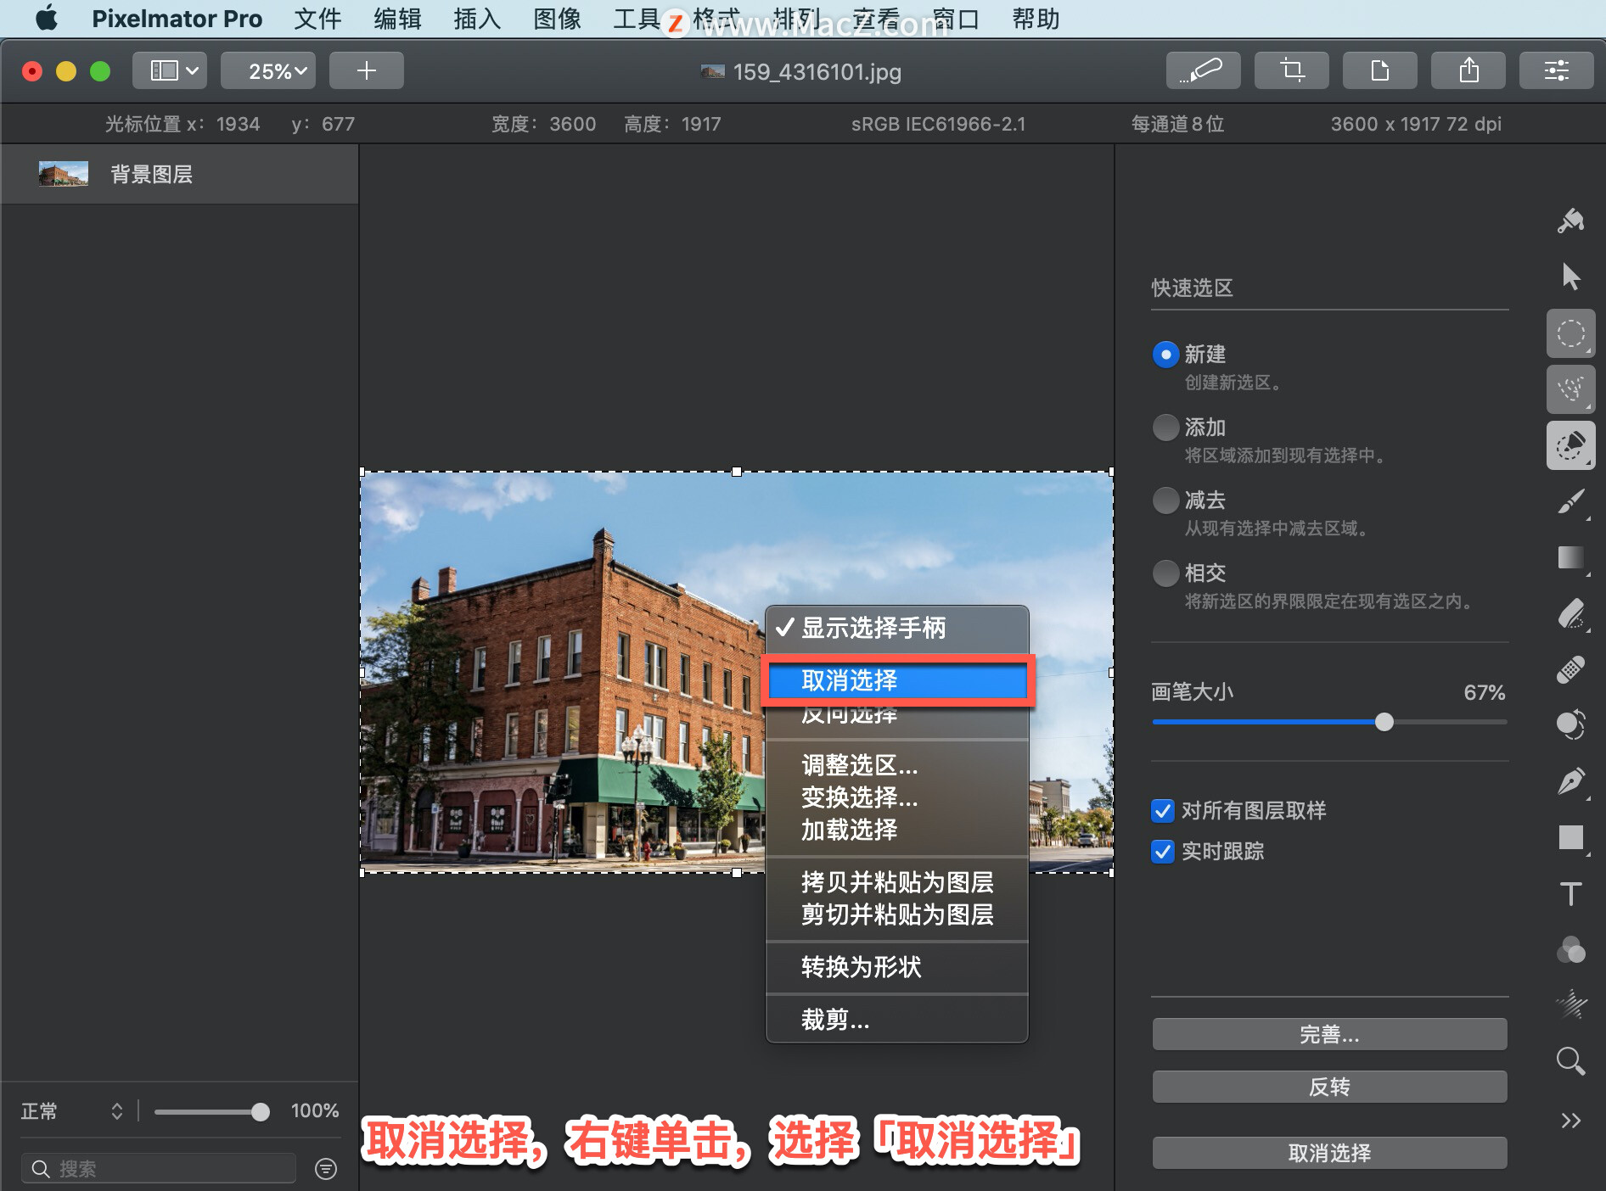1606x1191 pixels.
Task: Enable the 添加 selection mode
Action: [1165, 427]
